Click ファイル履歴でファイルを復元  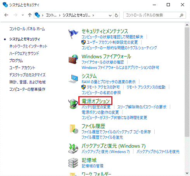102,137
